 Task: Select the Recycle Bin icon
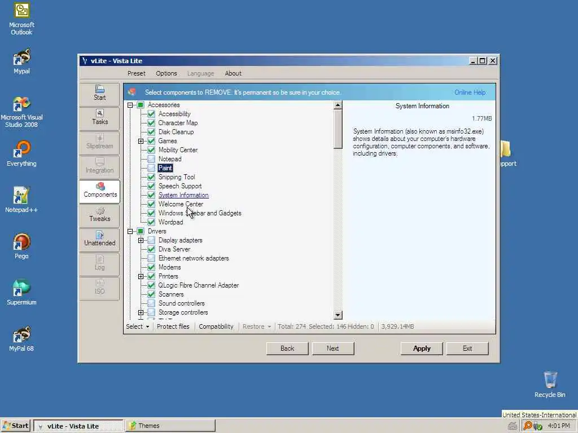(550, 385)
